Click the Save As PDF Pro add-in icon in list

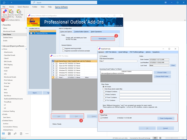click(35, 33)
